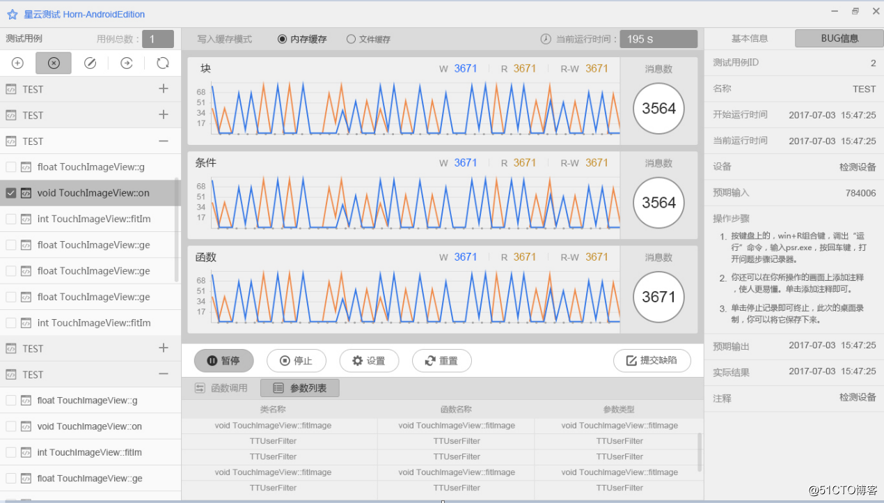The height and width of the screenshot is (503, 884).
Task: Click the clock icon beside current runtime
Action: [x=546, y=39]
